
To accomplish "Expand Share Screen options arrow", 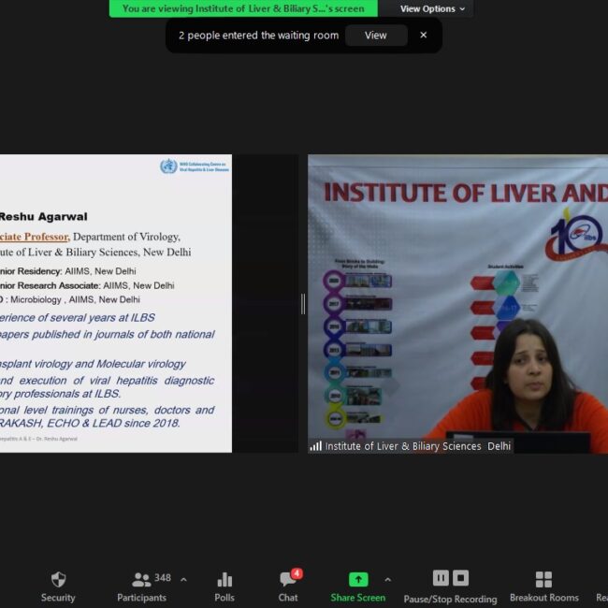I will (387, 579).
